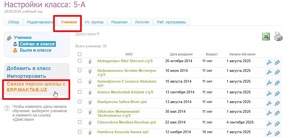Switch to the Решения tab
Screen dimensions: 292x138
(119, 22)
